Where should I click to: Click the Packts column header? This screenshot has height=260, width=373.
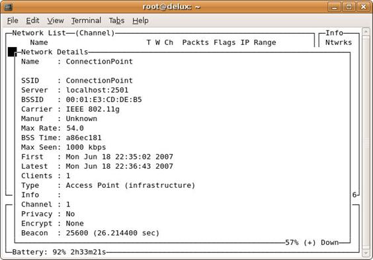[196, 42]
